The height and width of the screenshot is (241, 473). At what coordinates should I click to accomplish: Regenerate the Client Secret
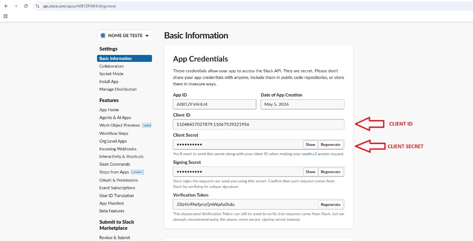pyautogui.click(x=331, y=145)
